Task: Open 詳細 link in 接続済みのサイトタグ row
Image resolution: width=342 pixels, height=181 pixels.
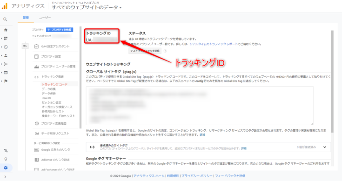Action: [244, 148]
